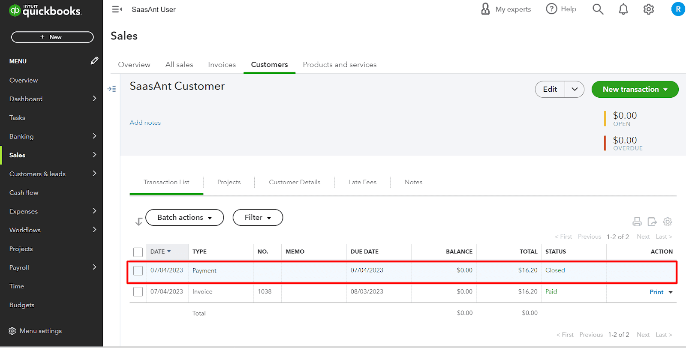686x348 pixels.
Task: Click the Edit customer button
Action: coord(550,89)
